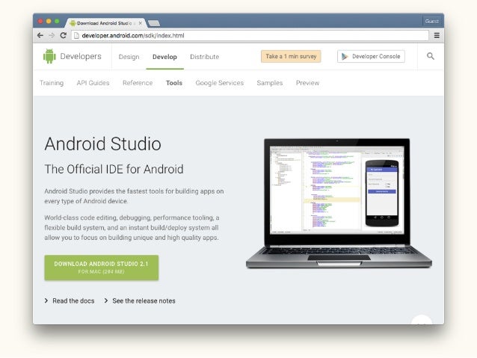Click the page icon in the address bar
Image resolution: width=477 pixels, height=358 pixels.
point(77,36)
